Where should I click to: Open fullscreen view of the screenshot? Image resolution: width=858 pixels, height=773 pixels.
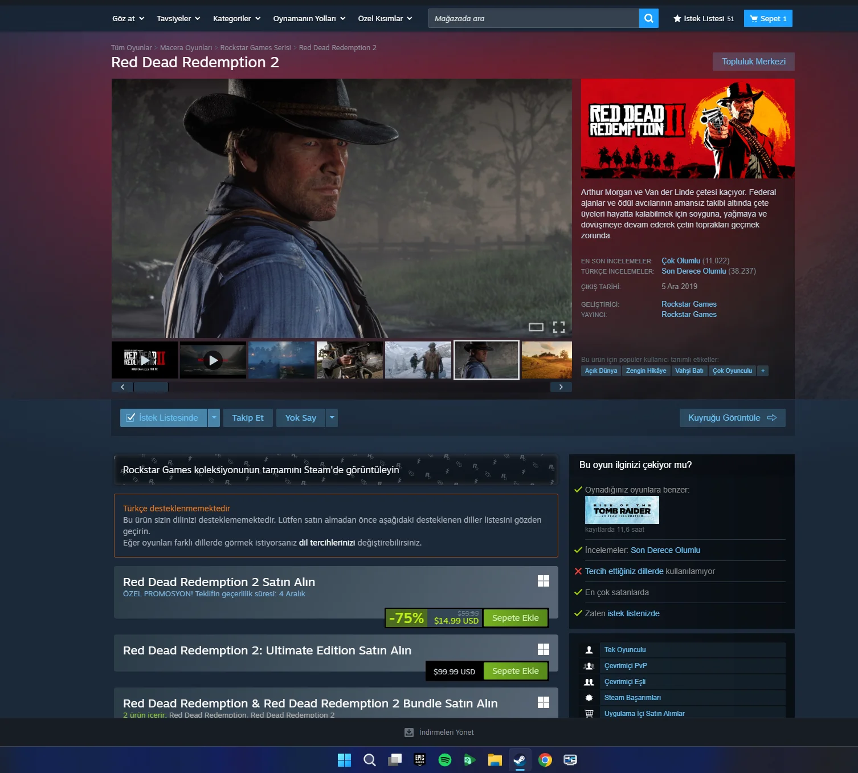point(559,327)
